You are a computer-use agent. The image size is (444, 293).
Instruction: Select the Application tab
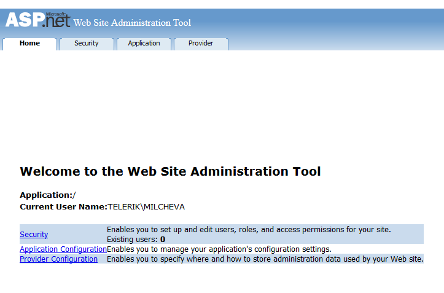pyautogui.click(x=144, y=44)
